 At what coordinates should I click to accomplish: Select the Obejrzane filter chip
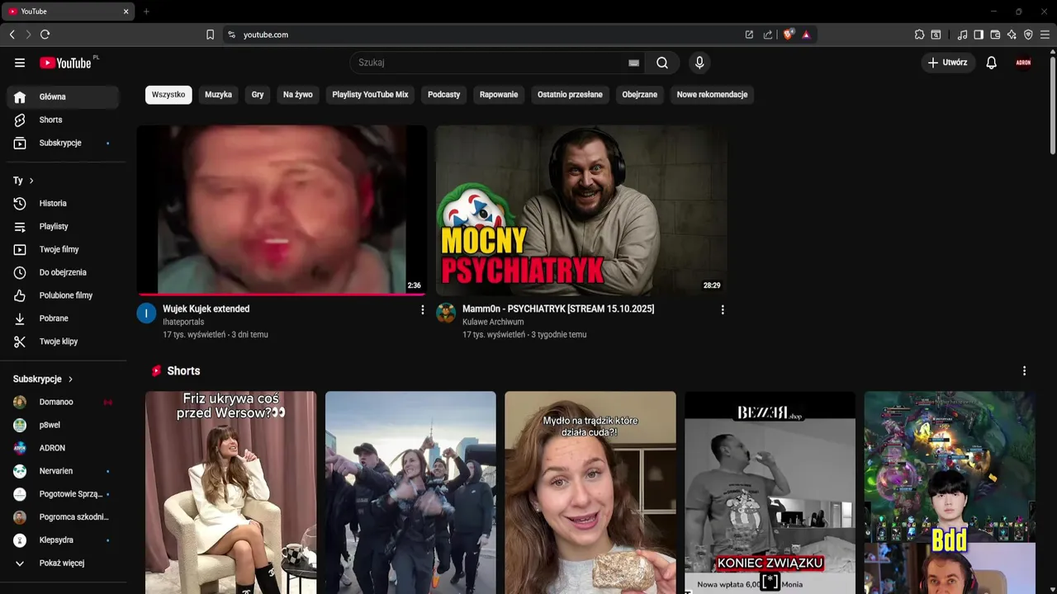coord(640,95)
